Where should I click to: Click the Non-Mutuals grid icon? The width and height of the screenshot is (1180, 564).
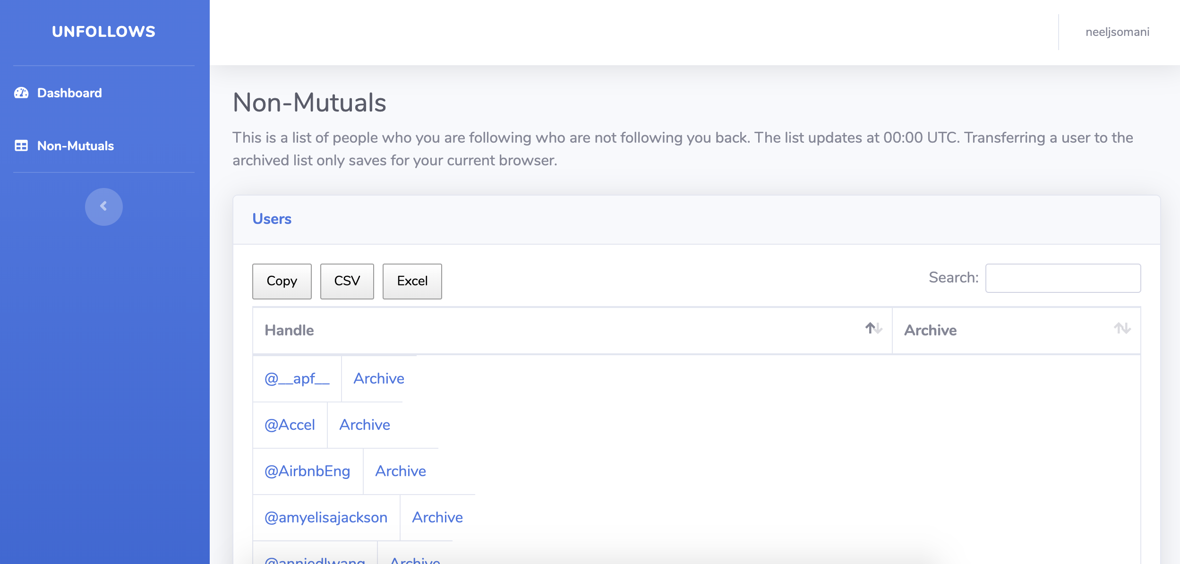click(x=22, y=146)
